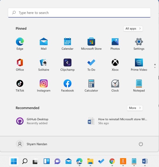
Task: Launch the Office app
Action: pyautogui.click(x=20, y=65)
